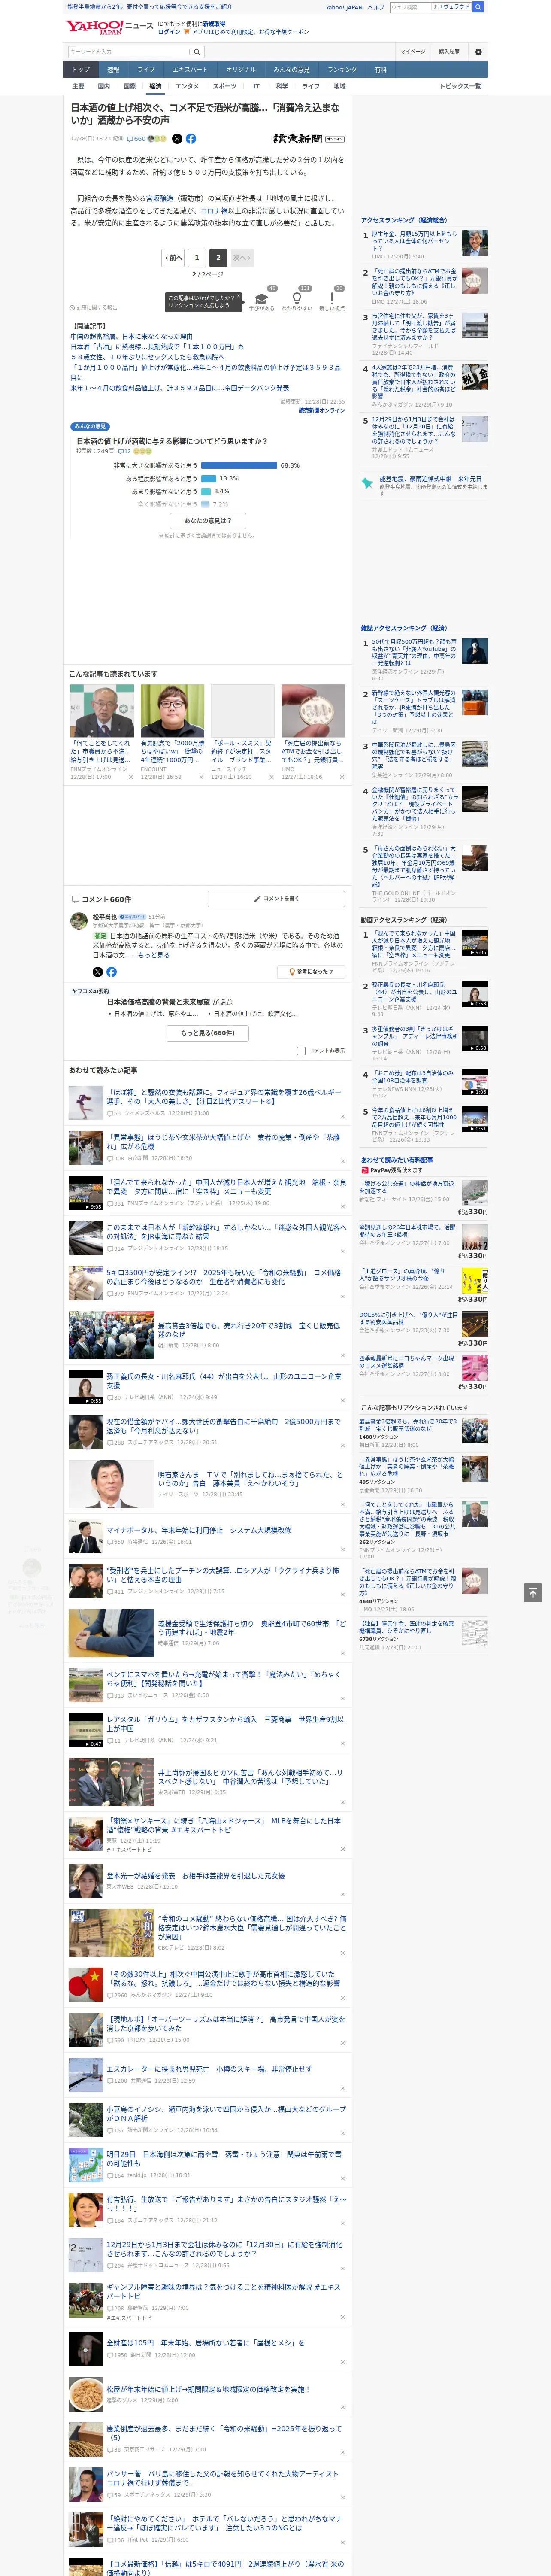Go to previous page with 前へ button
Viewport: 551px width, 2576px height.
pos(174,258)
